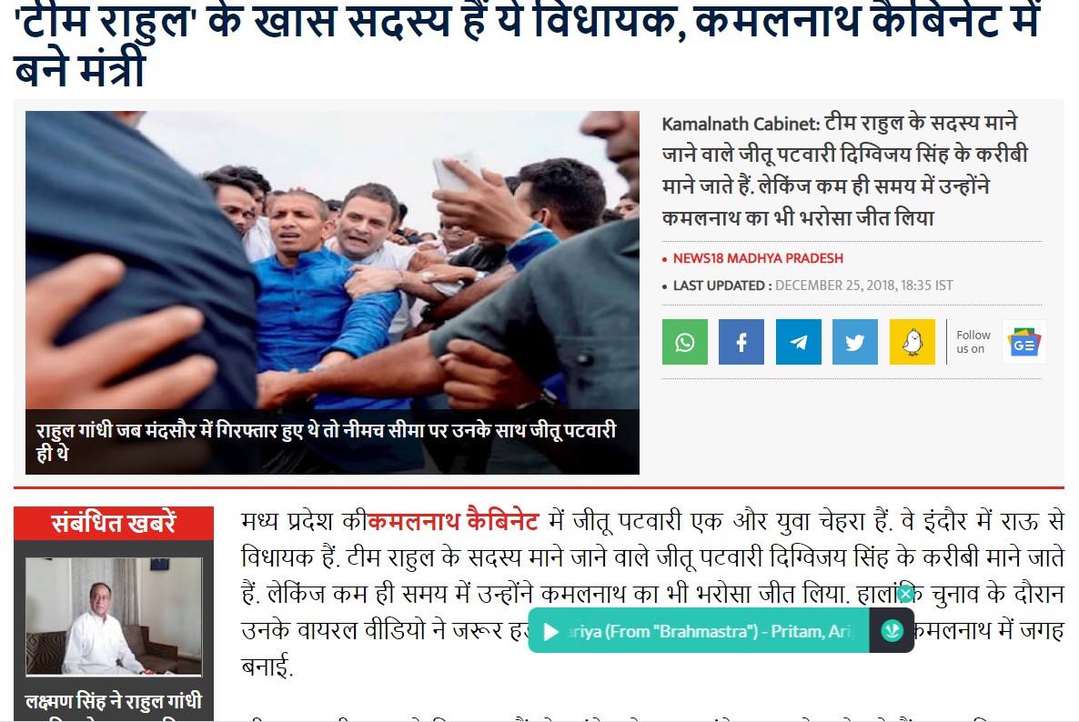This screenshot has width=1079, height=722.
Task: Share article on Twitter
Action: click(x=854, y=342)
